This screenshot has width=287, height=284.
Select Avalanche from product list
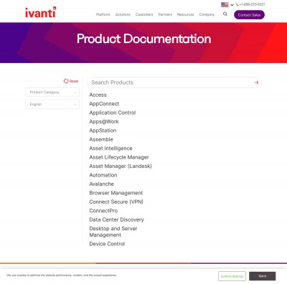click(101, 184)
